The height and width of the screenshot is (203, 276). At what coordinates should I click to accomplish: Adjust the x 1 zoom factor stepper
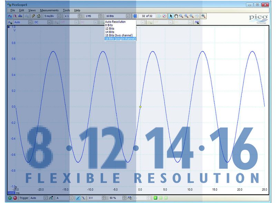[80, 16]
